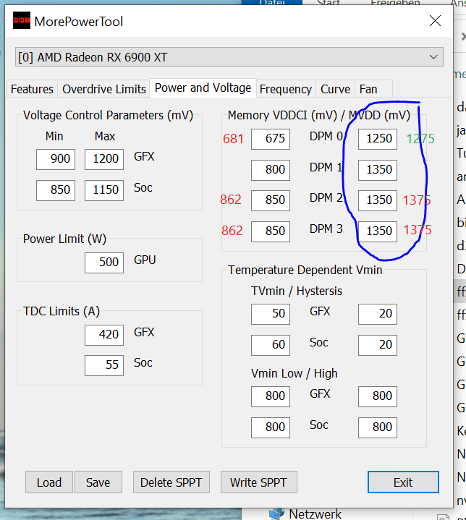Open the Overdrive Limits tab

point(104,89)
